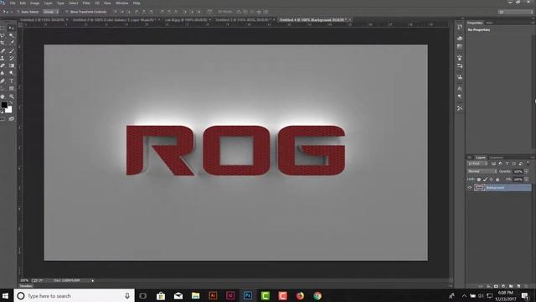Image resolution: width=536 pixels, height=302 pixels.
Task: Open the status bar info arrow
Action: point(93,280)
